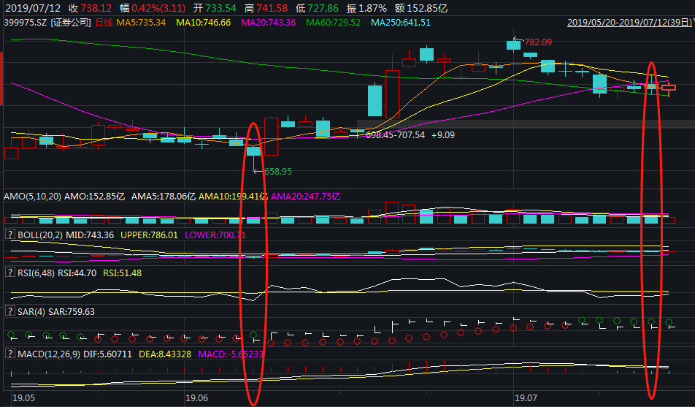Image resolution: width=695 pixels, height=407 pixels.
Task: Click the open price 733.54
Action: point(220,8)
